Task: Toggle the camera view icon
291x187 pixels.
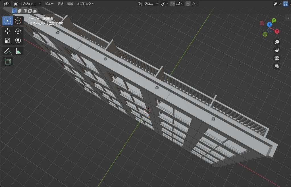Action: [x=277, y=58]
